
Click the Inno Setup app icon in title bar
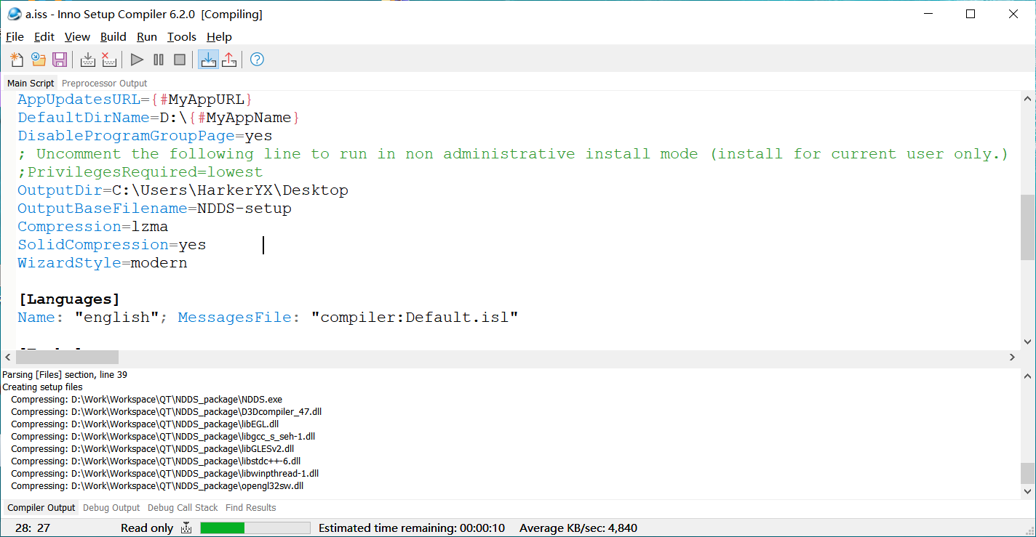(14, 14)
